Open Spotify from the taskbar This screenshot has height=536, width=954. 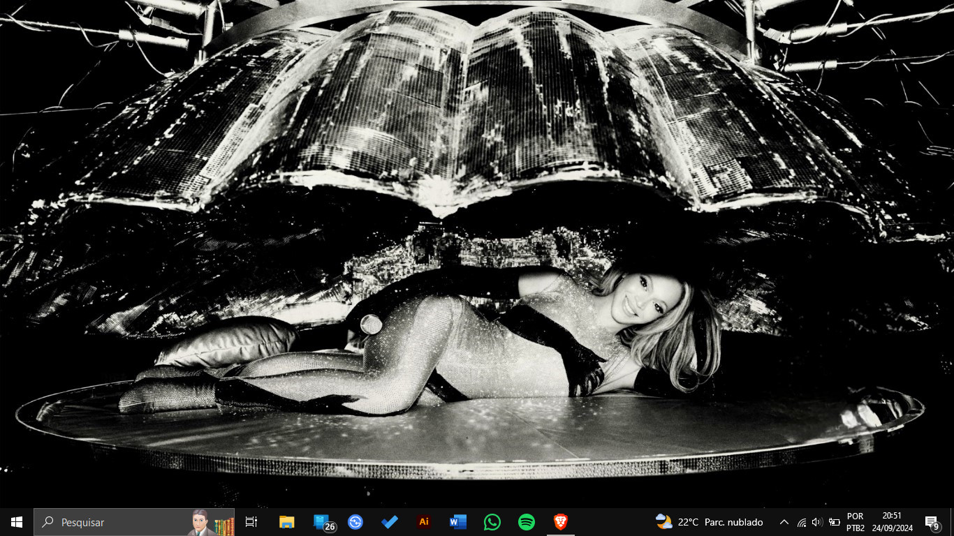(527, 522)
